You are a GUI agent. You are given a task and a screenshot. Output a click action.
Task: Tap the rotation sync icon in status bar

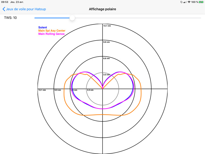(x=181, y=2)
